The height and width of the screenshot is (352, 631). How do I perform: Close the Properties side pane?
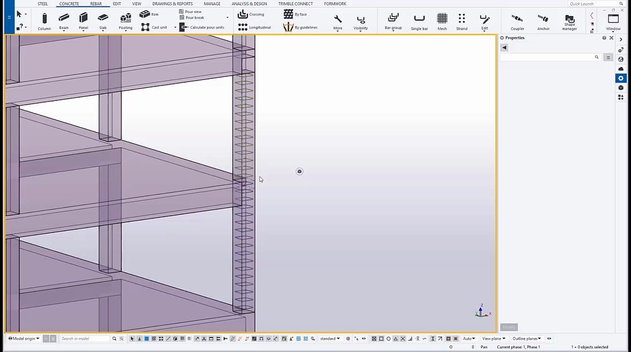611,38
